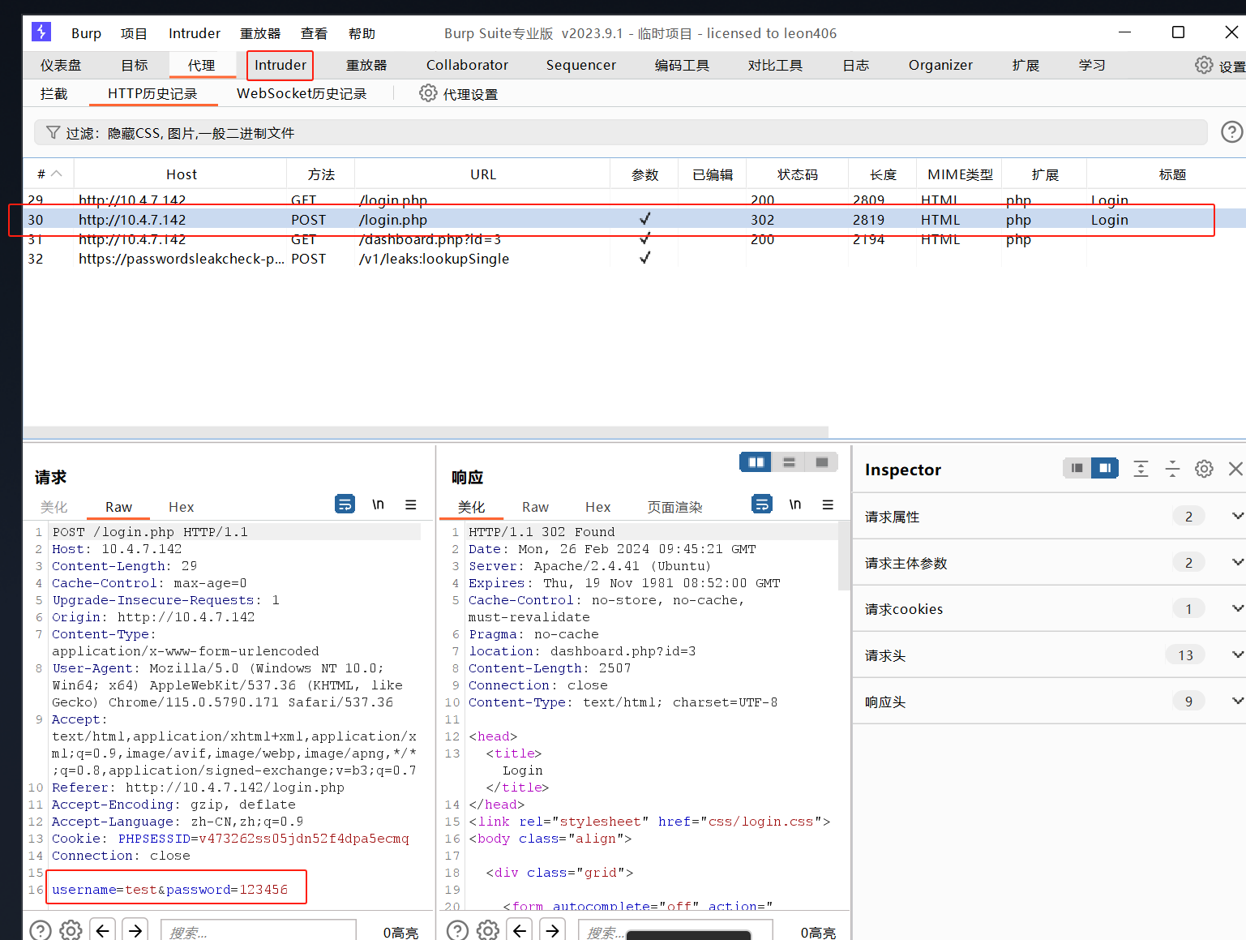
Task: Open the 拦截 intercept sub-tab
Action: click(x=54, y=93)
